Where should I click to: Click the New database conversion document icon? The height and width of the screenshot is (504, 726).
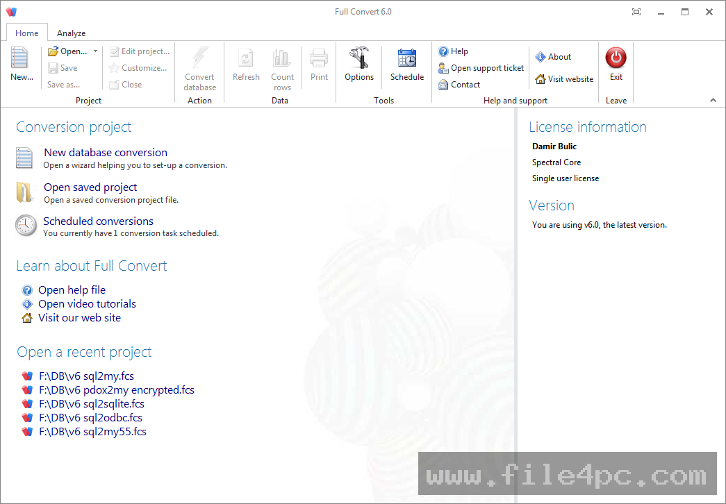pos(24,158)
